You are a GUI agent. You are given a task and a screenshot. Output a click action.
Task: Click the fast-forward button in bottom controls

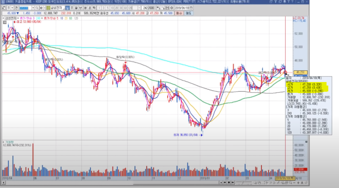tap(233, 182)
